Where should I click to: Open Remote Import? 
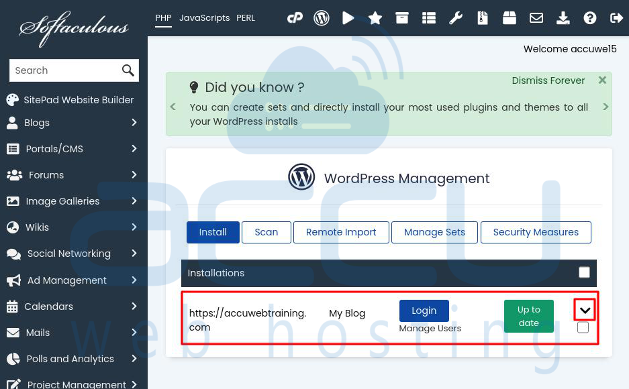click(x=341, y=232)
